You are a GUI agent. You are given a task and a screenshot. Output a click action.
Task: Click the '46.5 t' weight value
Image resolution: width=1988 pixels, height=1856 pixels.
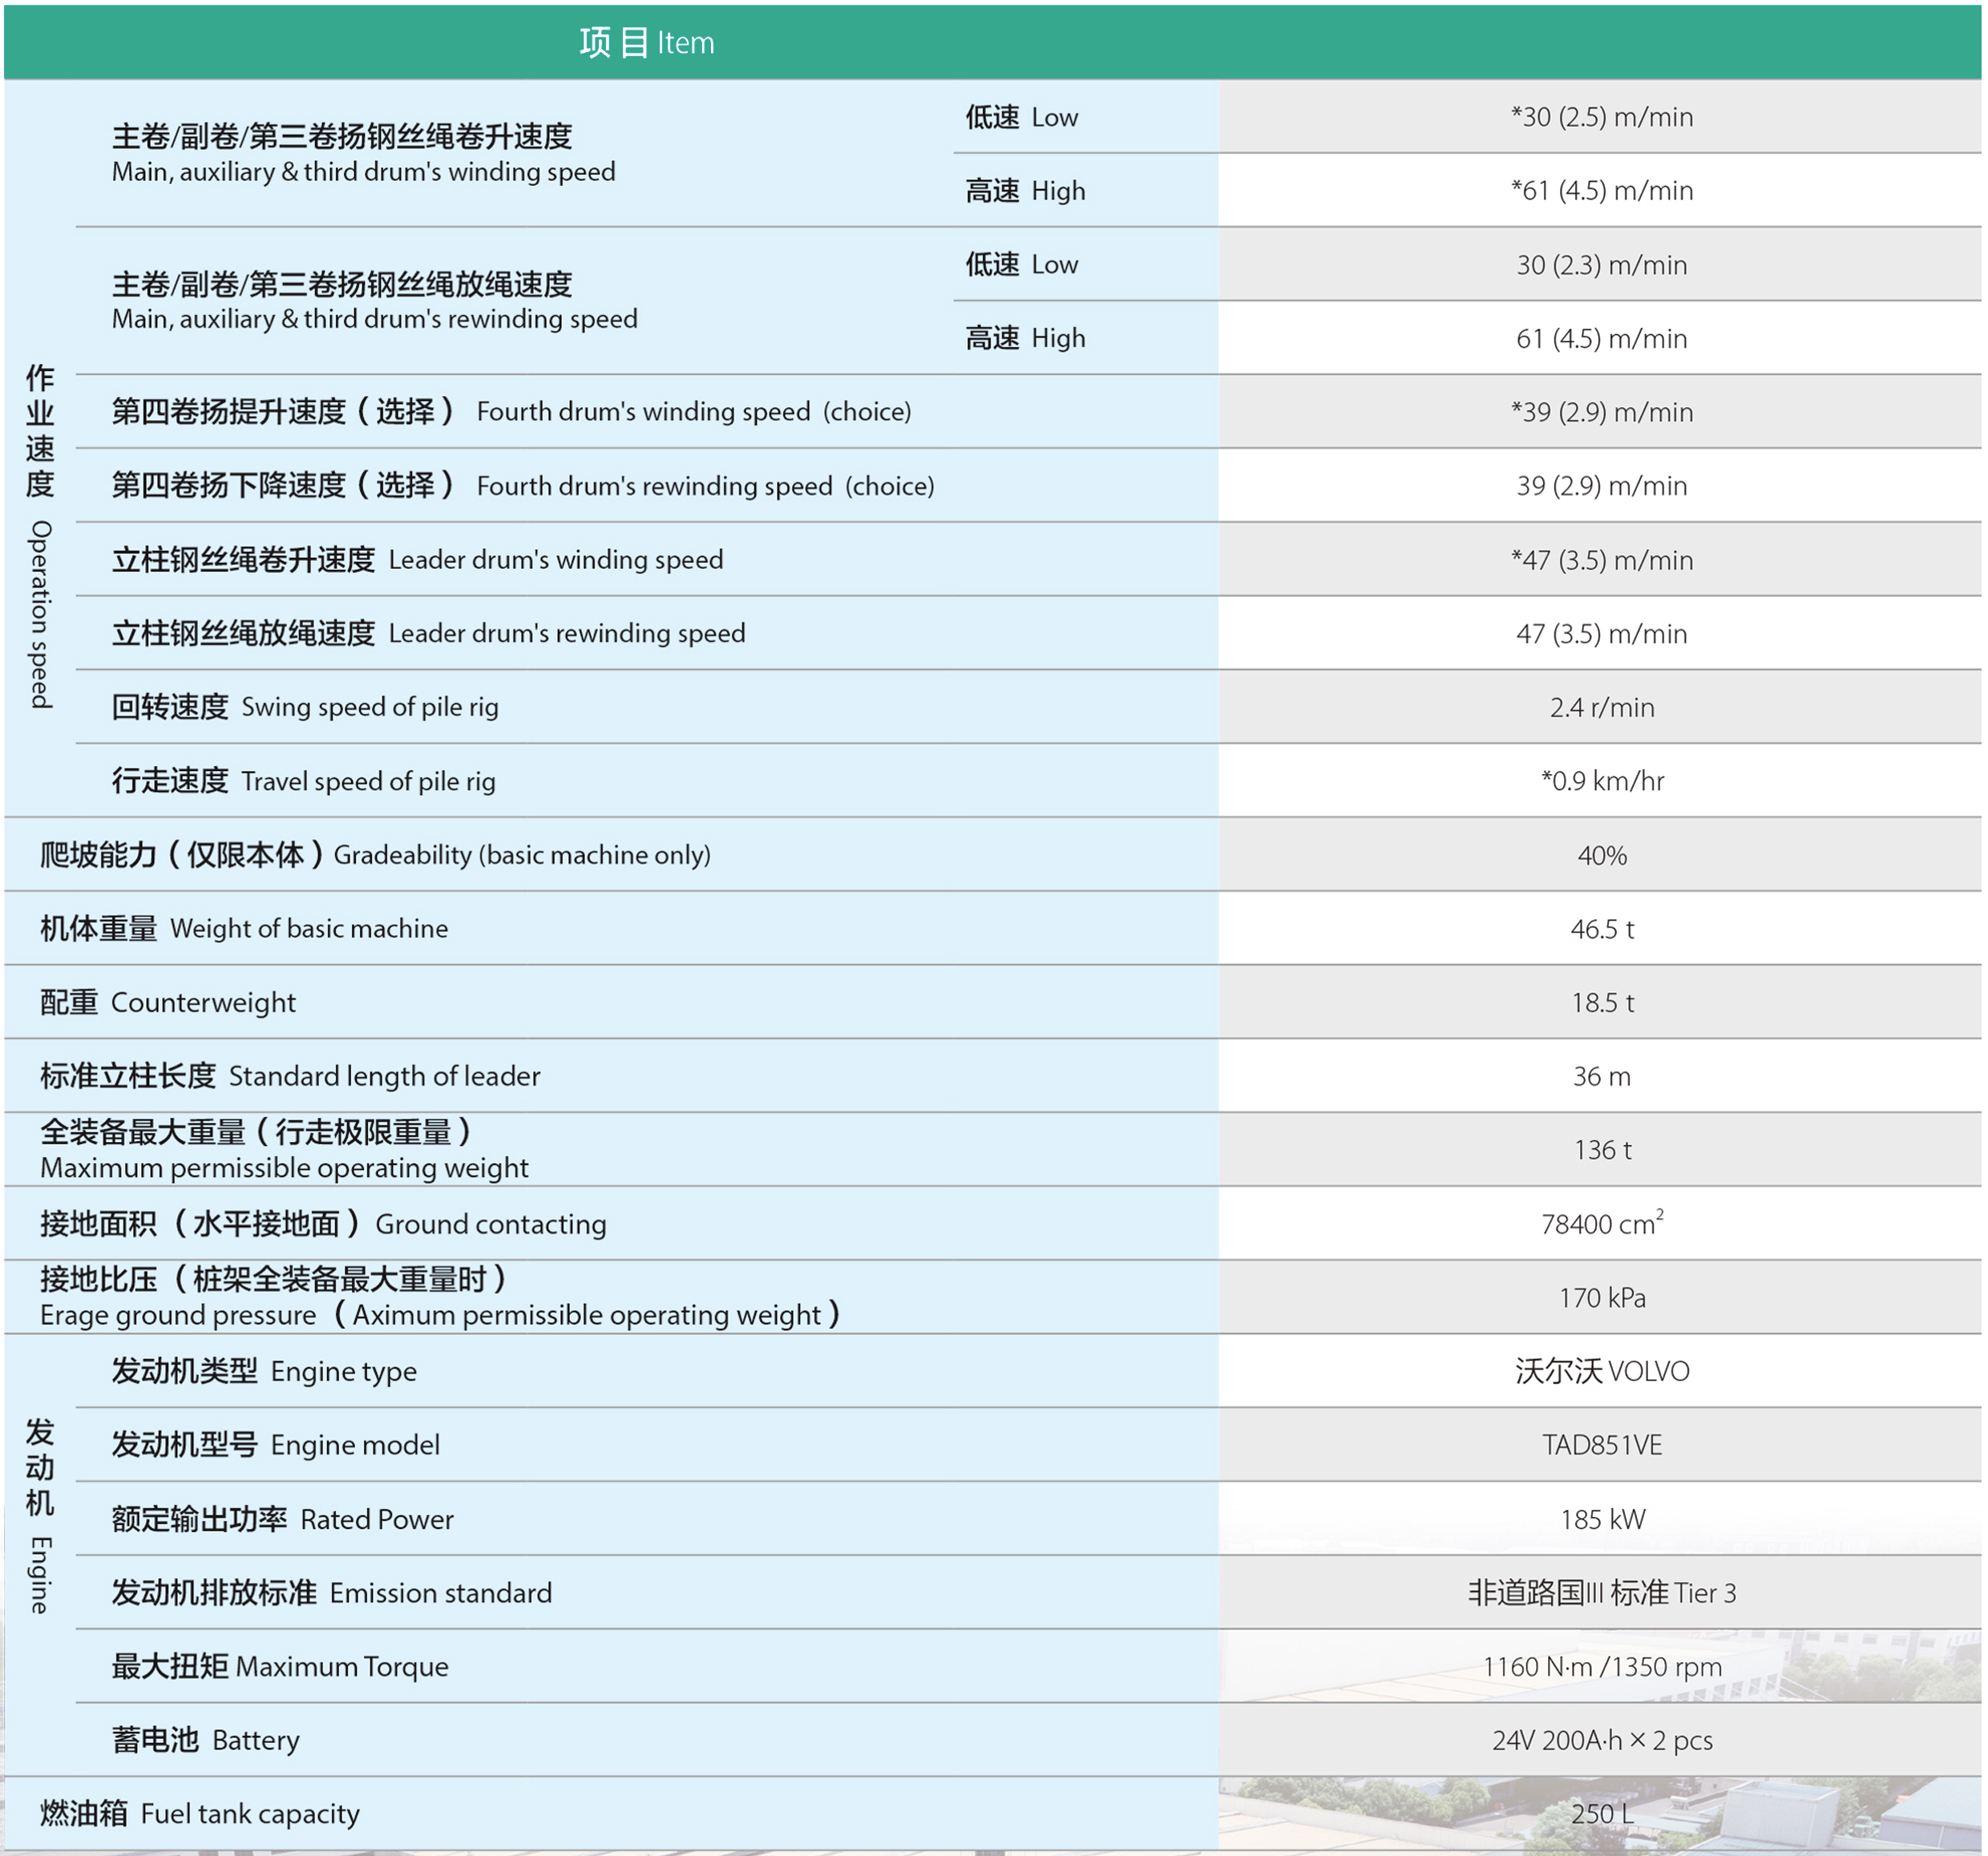[x=1601, y=930]
